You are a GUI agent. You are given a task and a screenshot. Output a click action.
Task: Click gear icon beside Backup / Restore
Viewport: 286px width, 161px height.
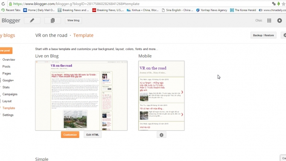(x=284, y=35)
